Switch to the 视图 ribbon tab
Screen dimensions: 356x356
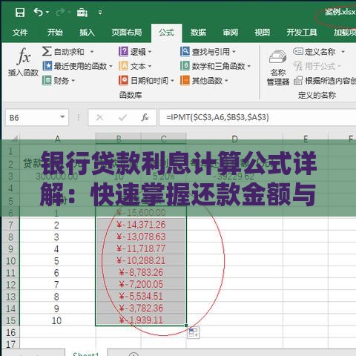tap(263, 33)
